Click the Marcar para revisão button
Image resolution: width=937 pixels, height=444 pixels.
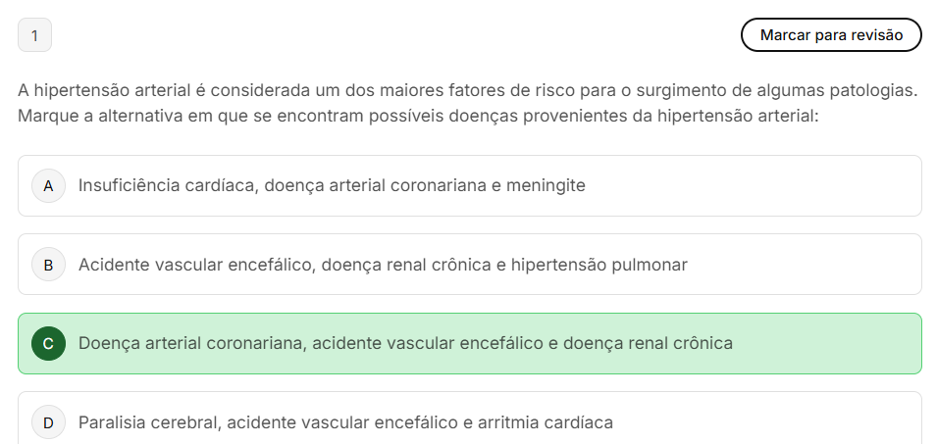pos(831,35)
